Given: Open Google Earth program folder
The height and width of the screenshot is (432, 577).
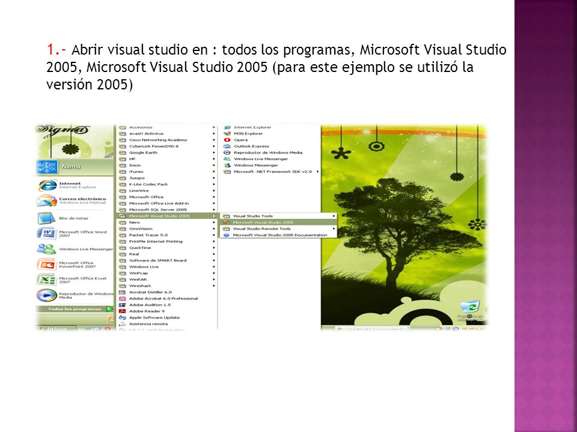Looking at the screenshot, I should (x=166, y=152).
